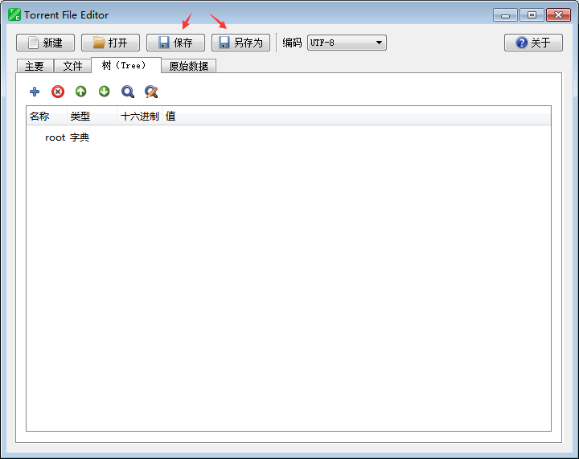
Task: Click the 值 column header
Action: (356, 117)
